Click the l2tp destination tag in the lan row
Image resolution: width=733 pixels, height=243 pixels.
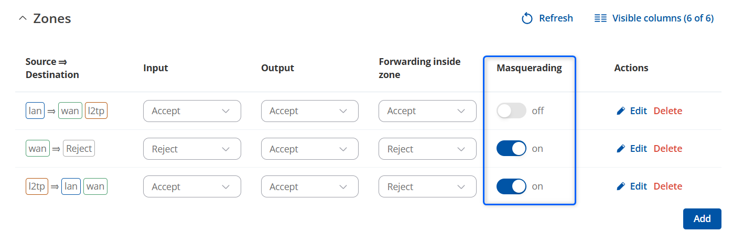click(x=96, y=111)
